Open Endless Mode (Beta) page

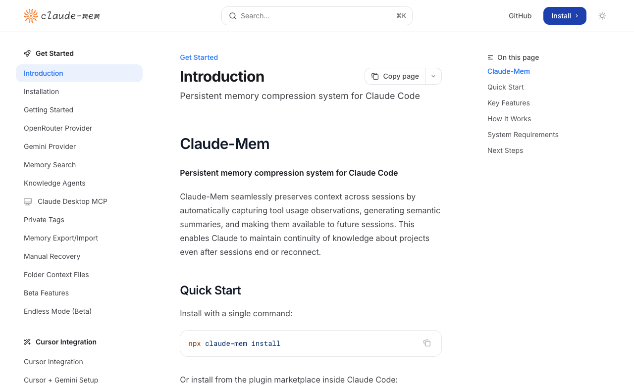79,311
